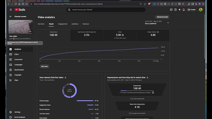Image resolution: width=212 pixels, height=119 pixels.
Task: Open the Monetization dollar icon
Action: (10, 70)
